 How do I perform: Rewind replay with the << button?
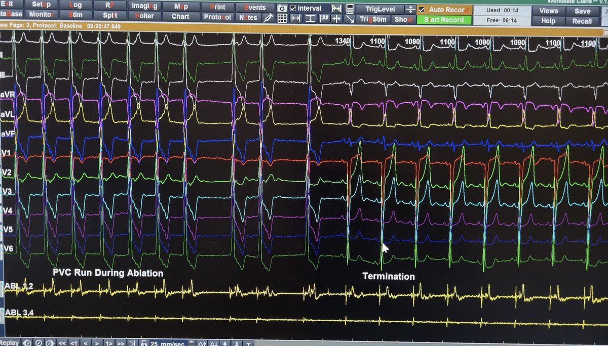pos(62,342)
